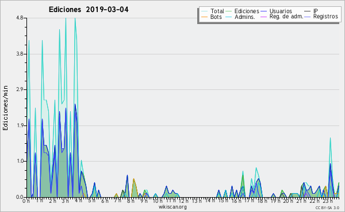
Task: Select the 'Usuarios' legend label
Action: point(281,11)
